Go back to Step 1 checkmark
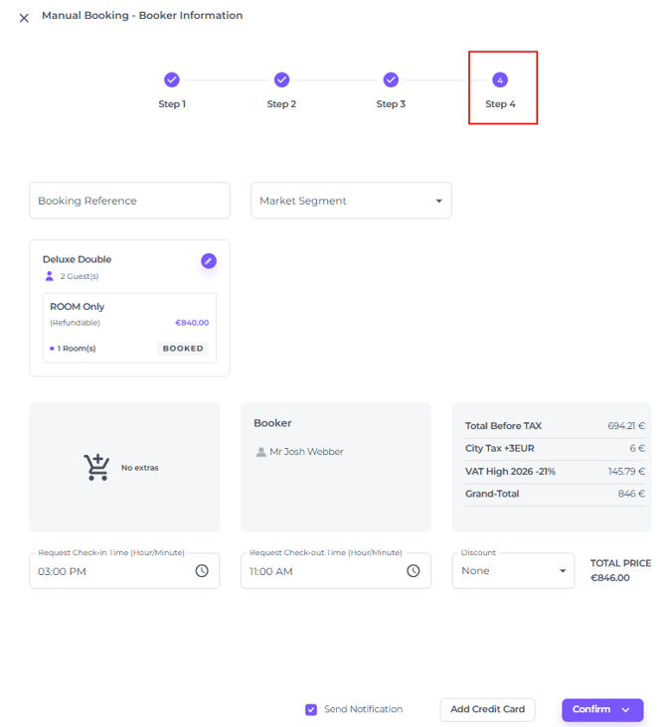666x727 pixels. click(172, 79)
